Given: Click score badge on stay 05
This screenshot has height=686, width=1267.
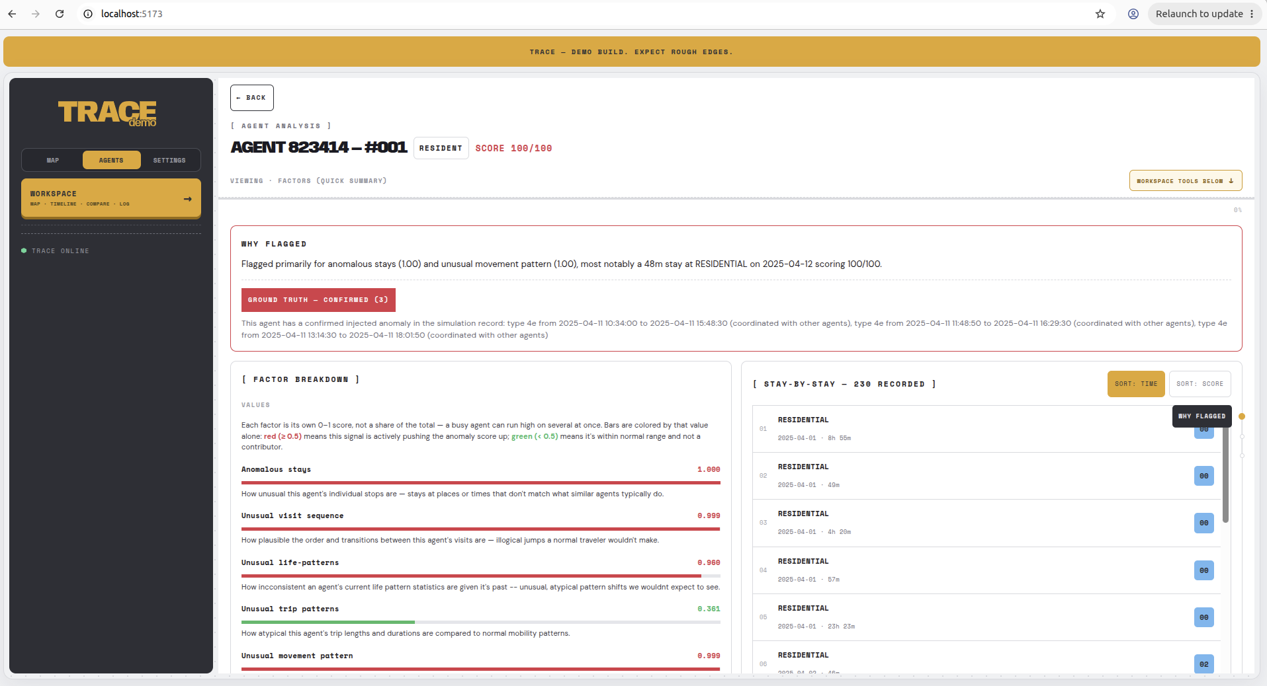Looking at the screenshot, I should [x=1203, y=617].
